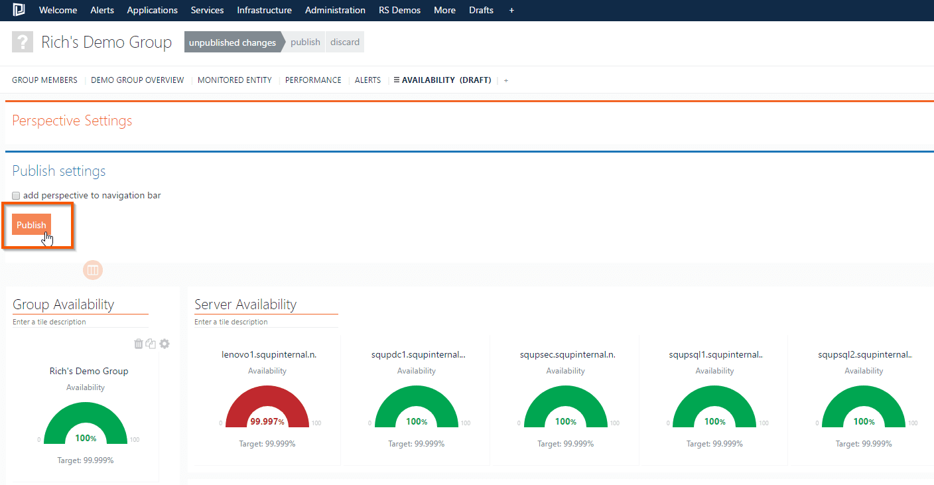Image resolution: width=934 pixels, height=485 pixels.
Task: Edit the Group Availability tile title
Action: [x=64, y=305]
